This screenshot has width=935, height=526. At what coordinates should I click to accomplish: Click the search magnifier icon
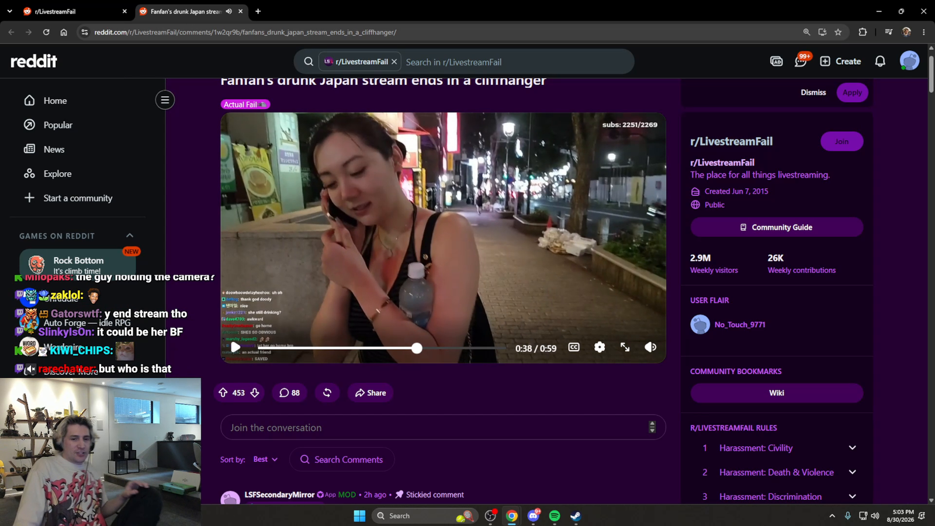[x=309, y=61]
